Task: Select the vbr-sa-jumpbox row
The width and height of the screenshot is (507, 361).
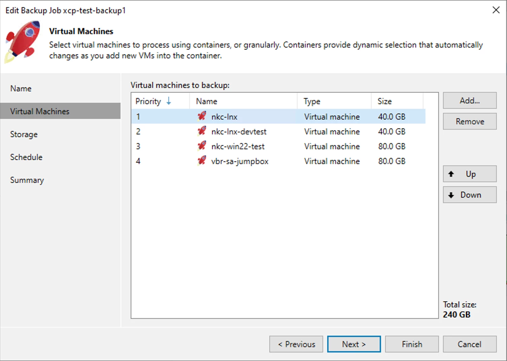Action: click(240, 161)
